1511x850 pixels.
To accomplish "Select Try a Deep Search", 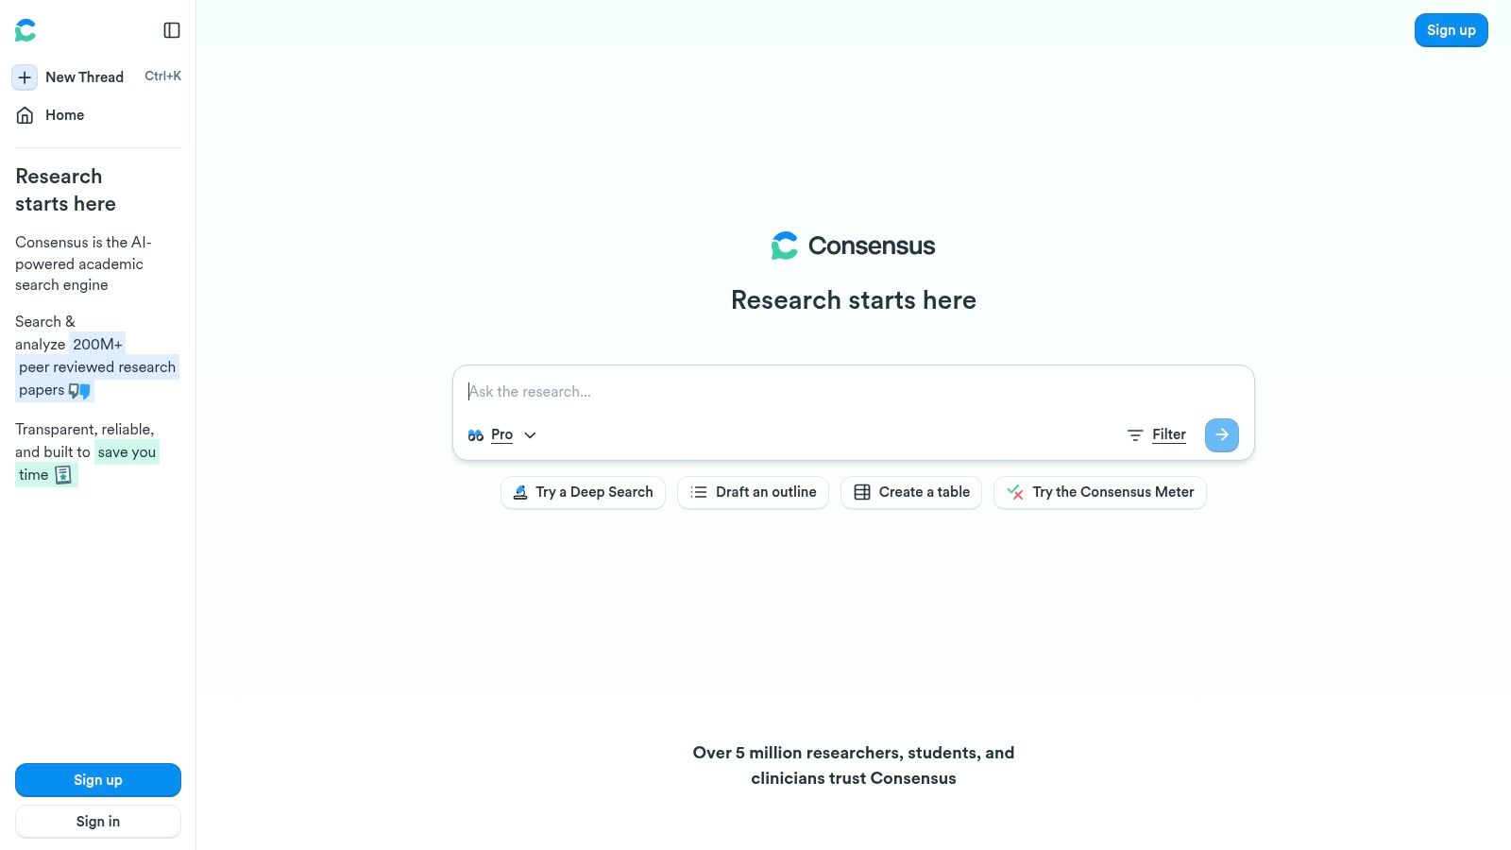I will (x=583, y=492).
